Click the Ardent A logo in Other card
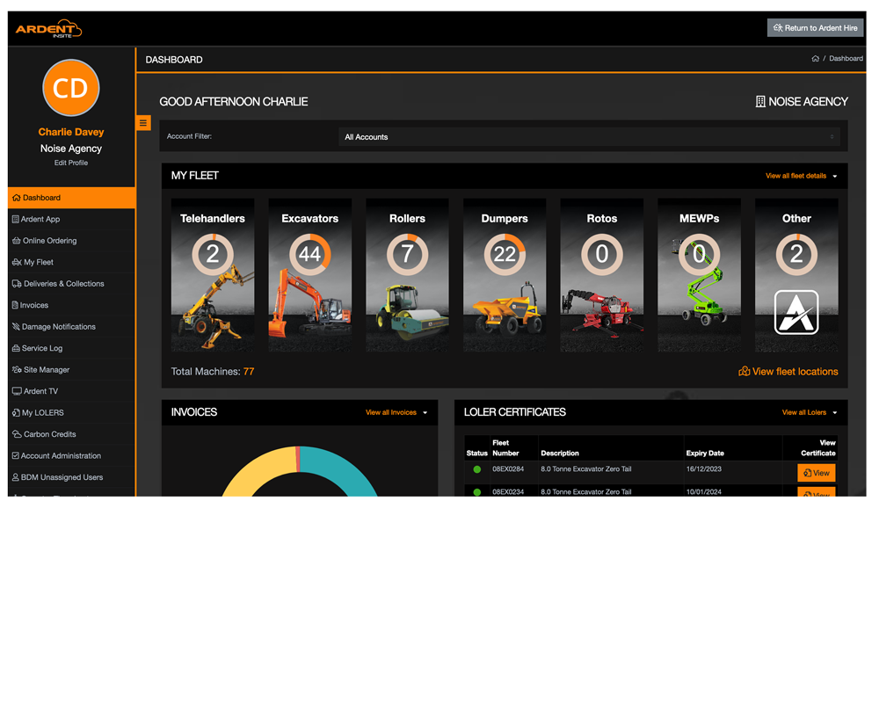Image resolution: width=879 pixels, height=726 pixels. [796, 312]
